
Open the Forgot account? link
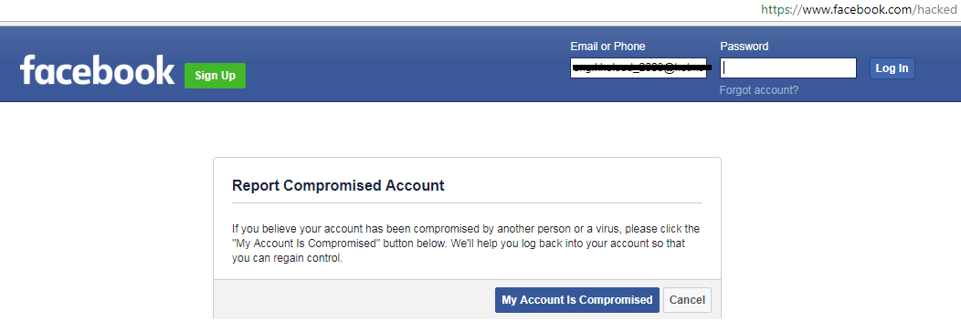coord(759,90)
